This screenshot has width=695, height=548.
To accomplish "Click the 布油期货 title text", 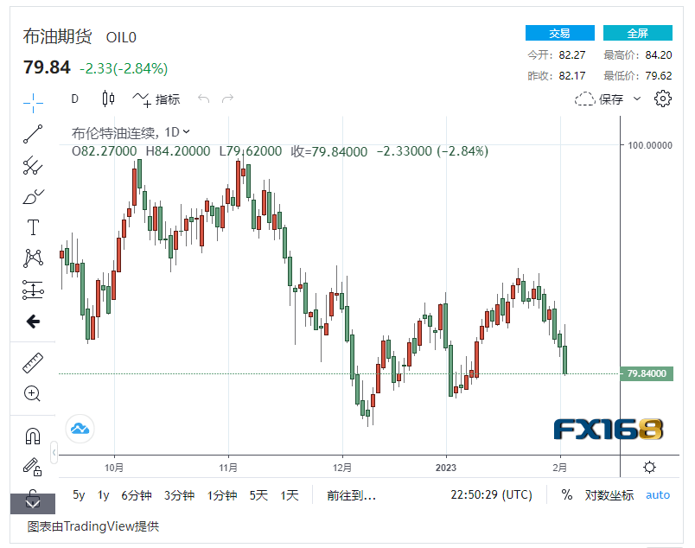I will 58,36.
